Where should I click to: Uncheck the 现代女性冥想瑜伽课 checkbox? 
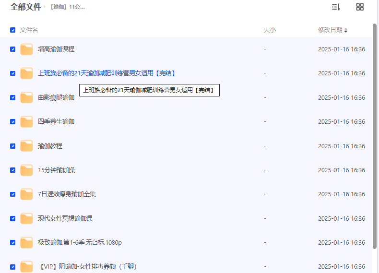[13, 219]
